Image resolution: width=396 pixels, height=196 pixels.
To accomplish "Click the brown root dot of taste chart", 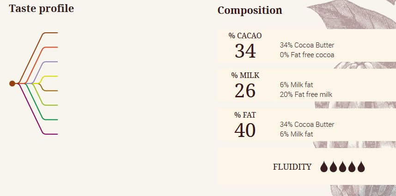I will 12,83.
